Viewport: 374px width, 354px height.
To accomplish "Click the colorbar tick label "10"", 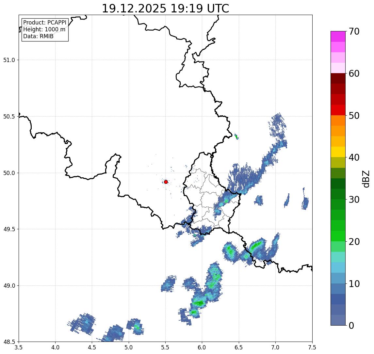I will point(354,284).
